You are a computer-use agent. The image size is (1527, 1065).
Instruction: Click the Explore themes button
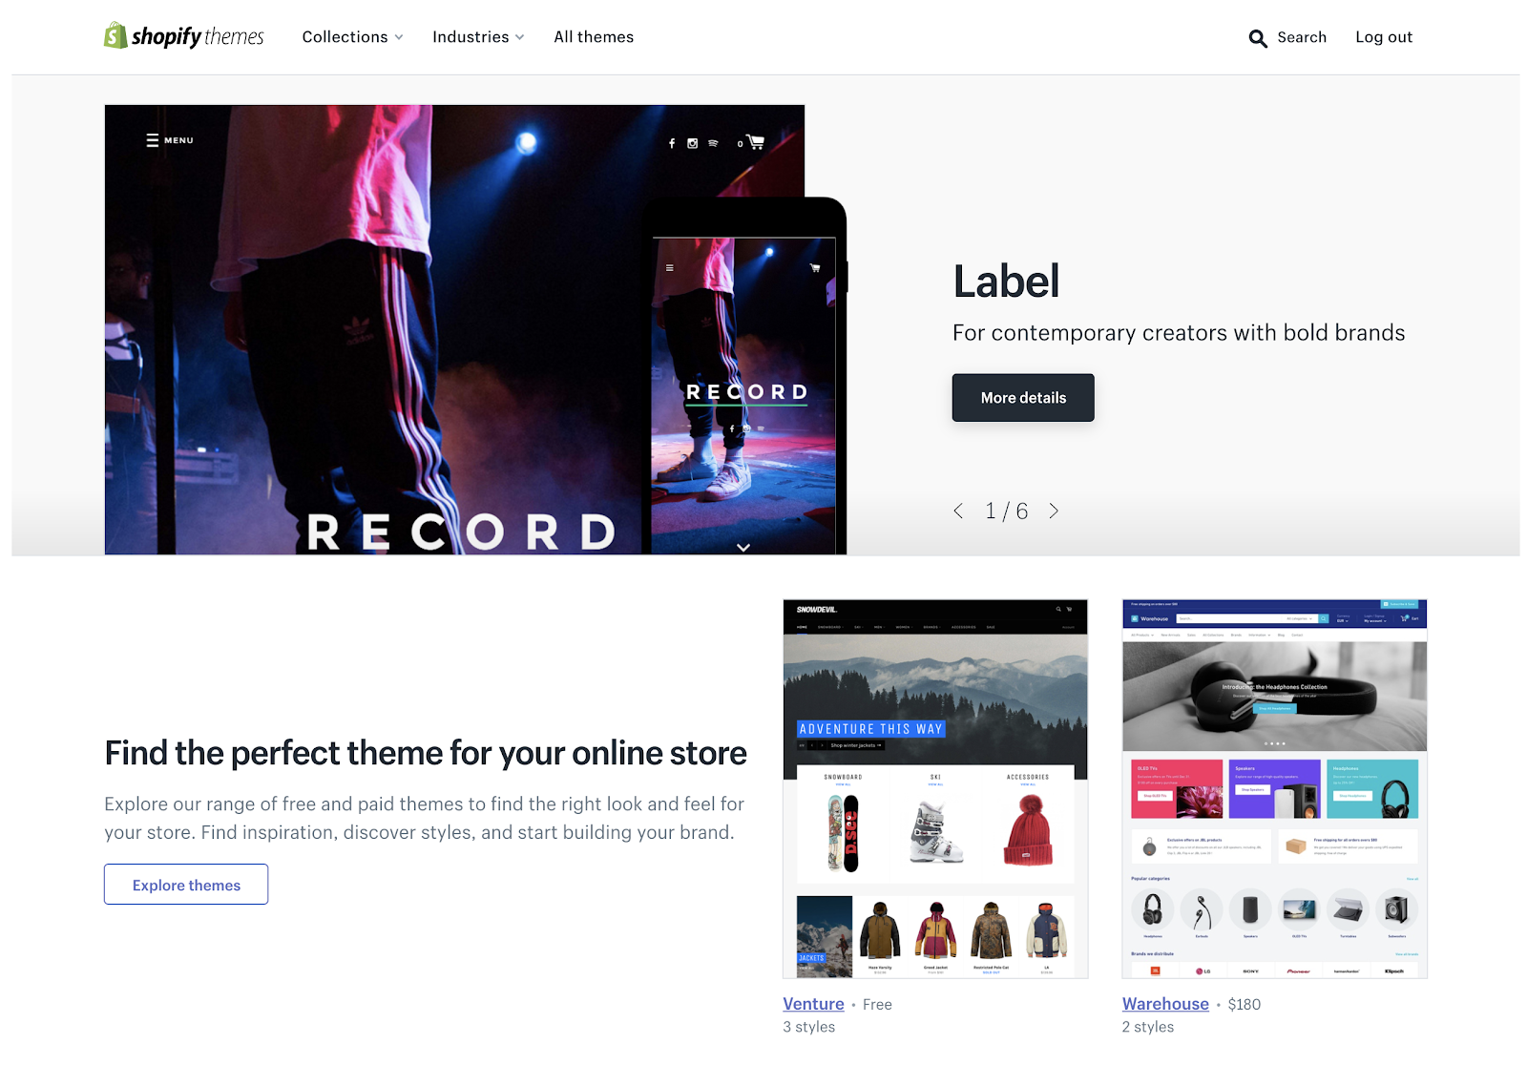tap(186, 885)
